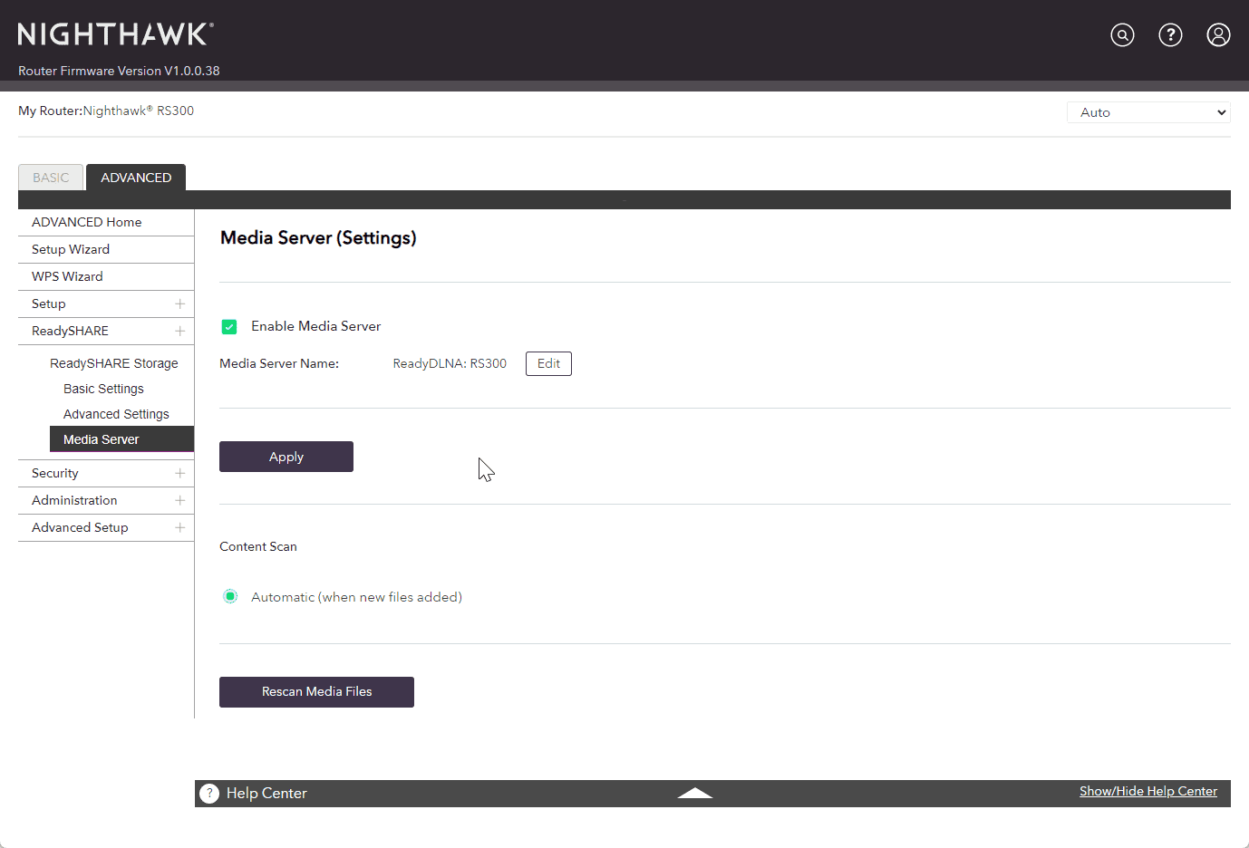
Task: Click Show/Hide Help Center link
Action: [1147, 791]
